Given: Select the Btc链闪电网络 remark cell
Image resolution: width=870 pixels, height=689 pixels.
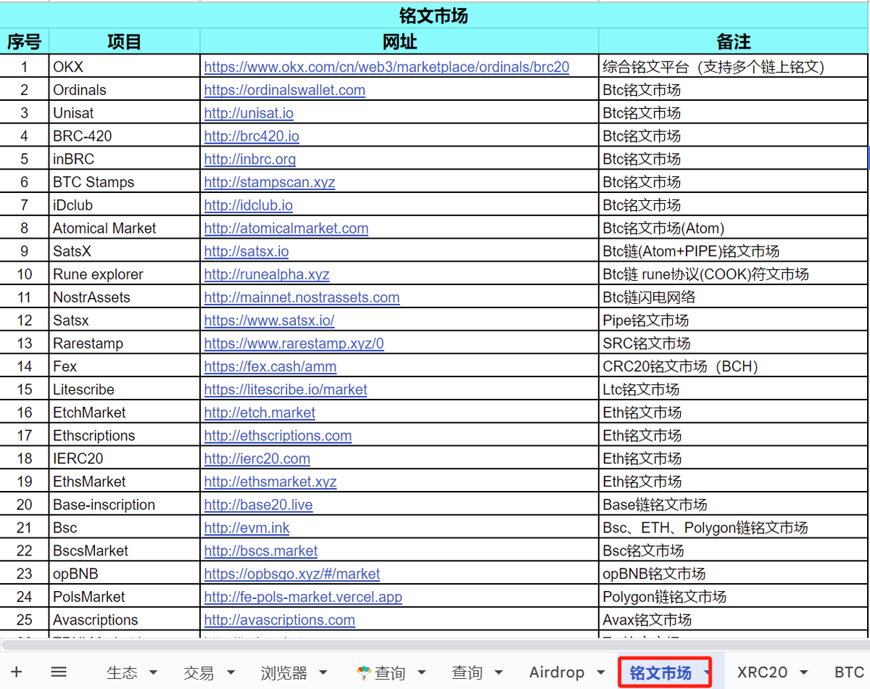Looking at the screenshot, I should tap(734, 297).
